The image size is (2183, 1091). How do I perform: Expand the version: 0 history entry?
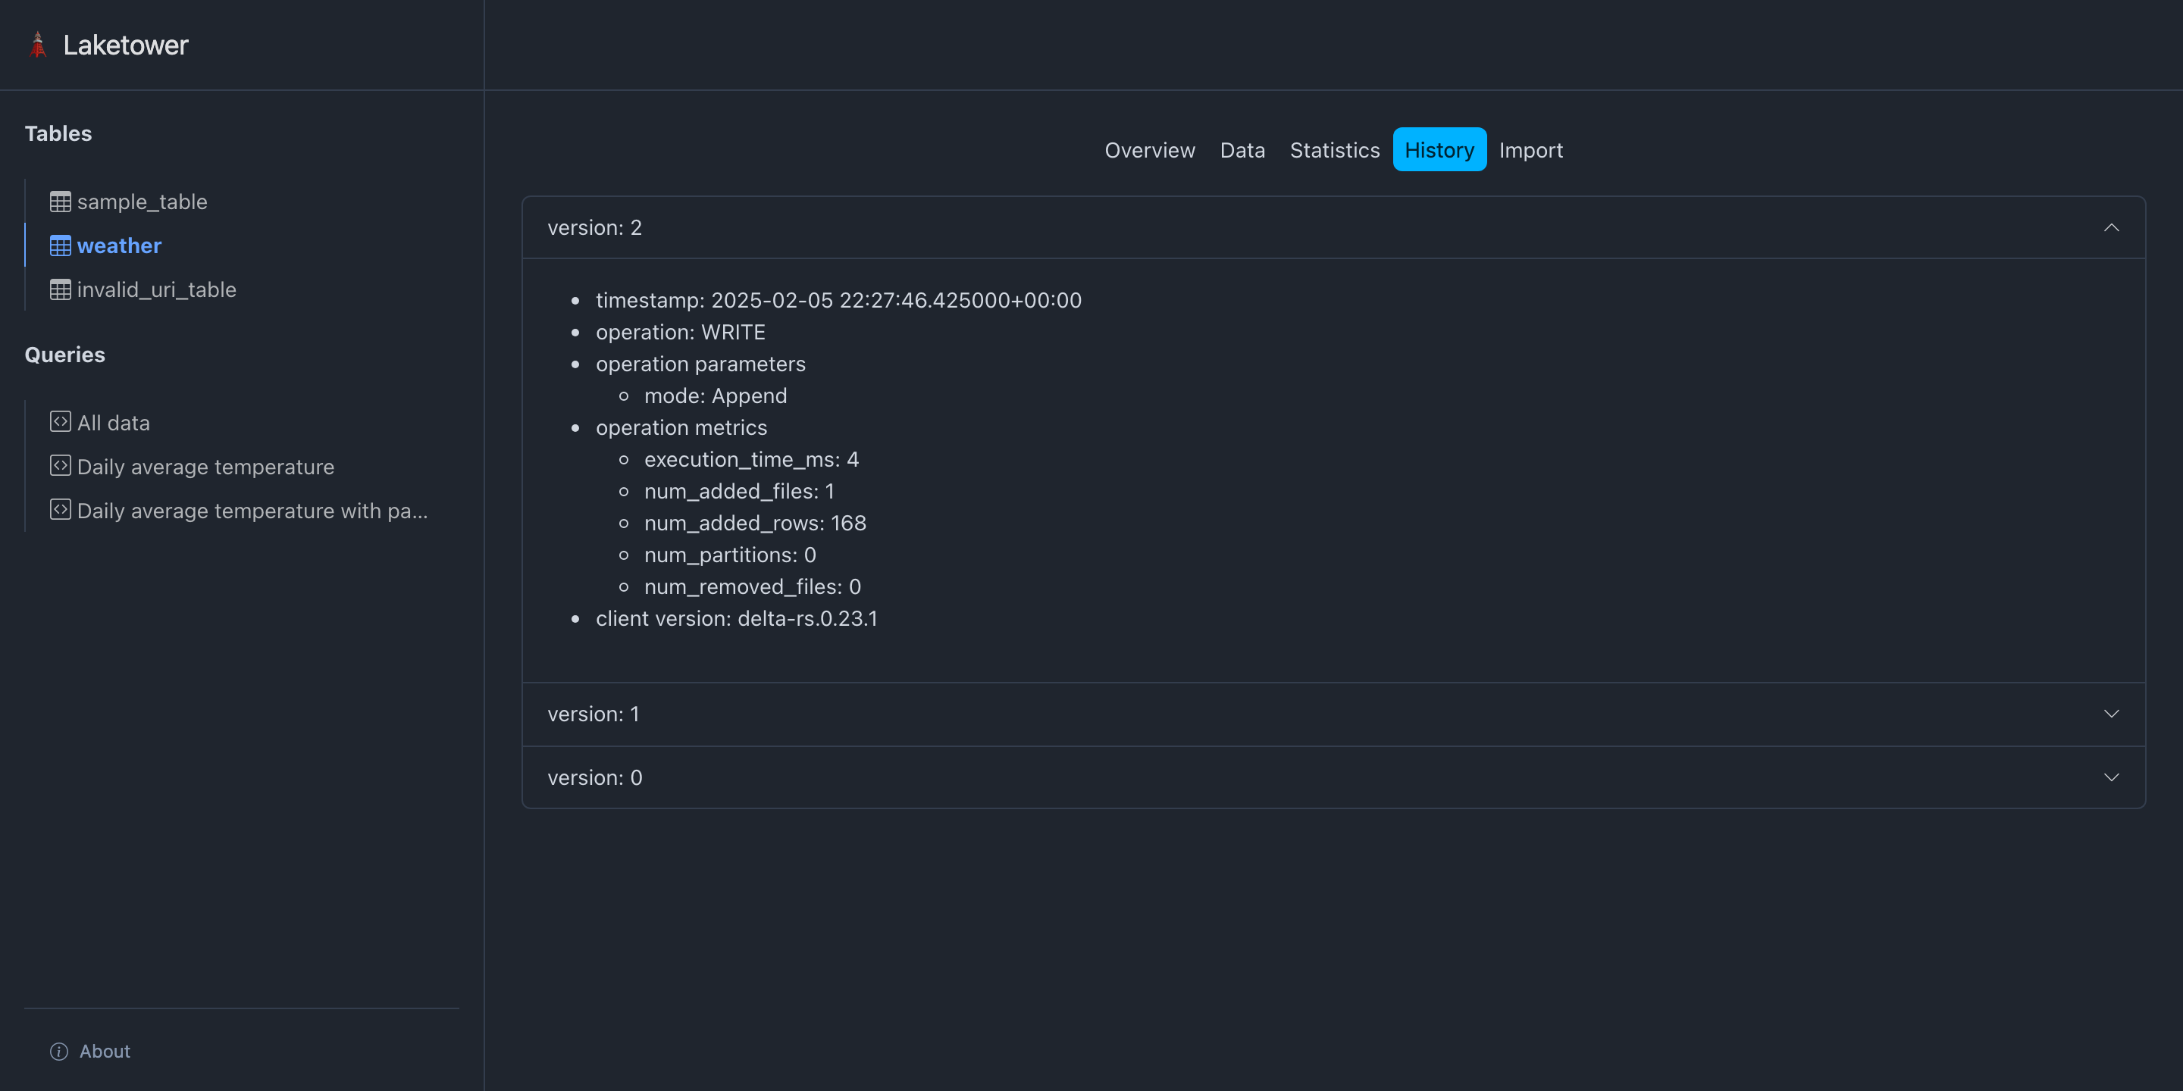2112,777
